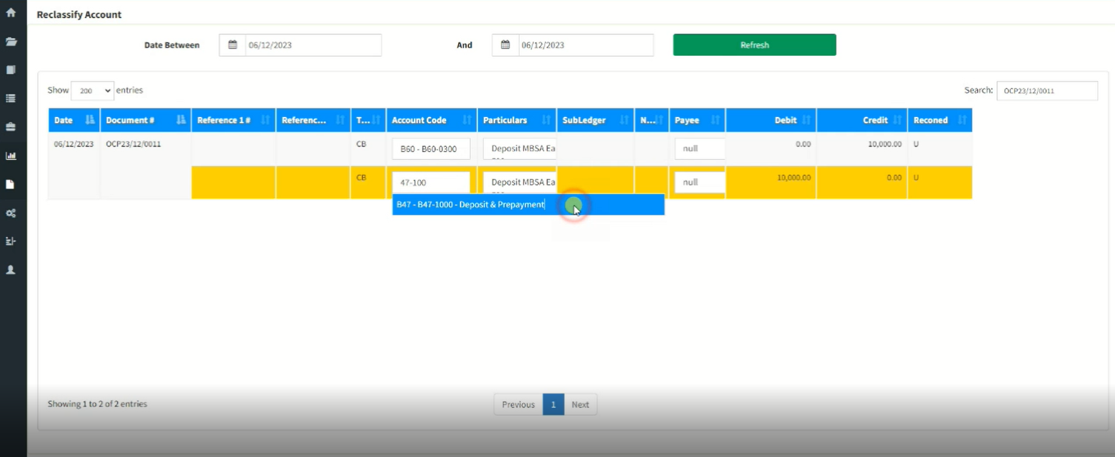Image resolution: width=1115 pixels, height=457 pixels.
Task: Open the list icon in sidebar
Action: pos(11,98)
